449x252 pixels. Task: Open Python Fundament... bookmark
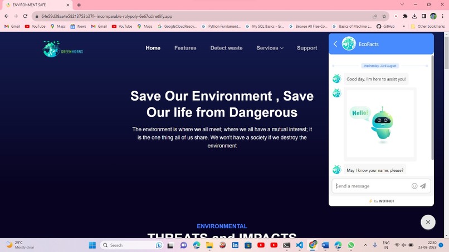click(221, 26)
